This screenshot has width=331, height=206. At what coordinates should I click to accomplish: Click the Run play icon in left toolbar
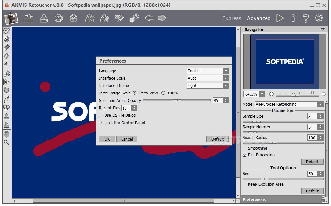(x=6, y=82)
